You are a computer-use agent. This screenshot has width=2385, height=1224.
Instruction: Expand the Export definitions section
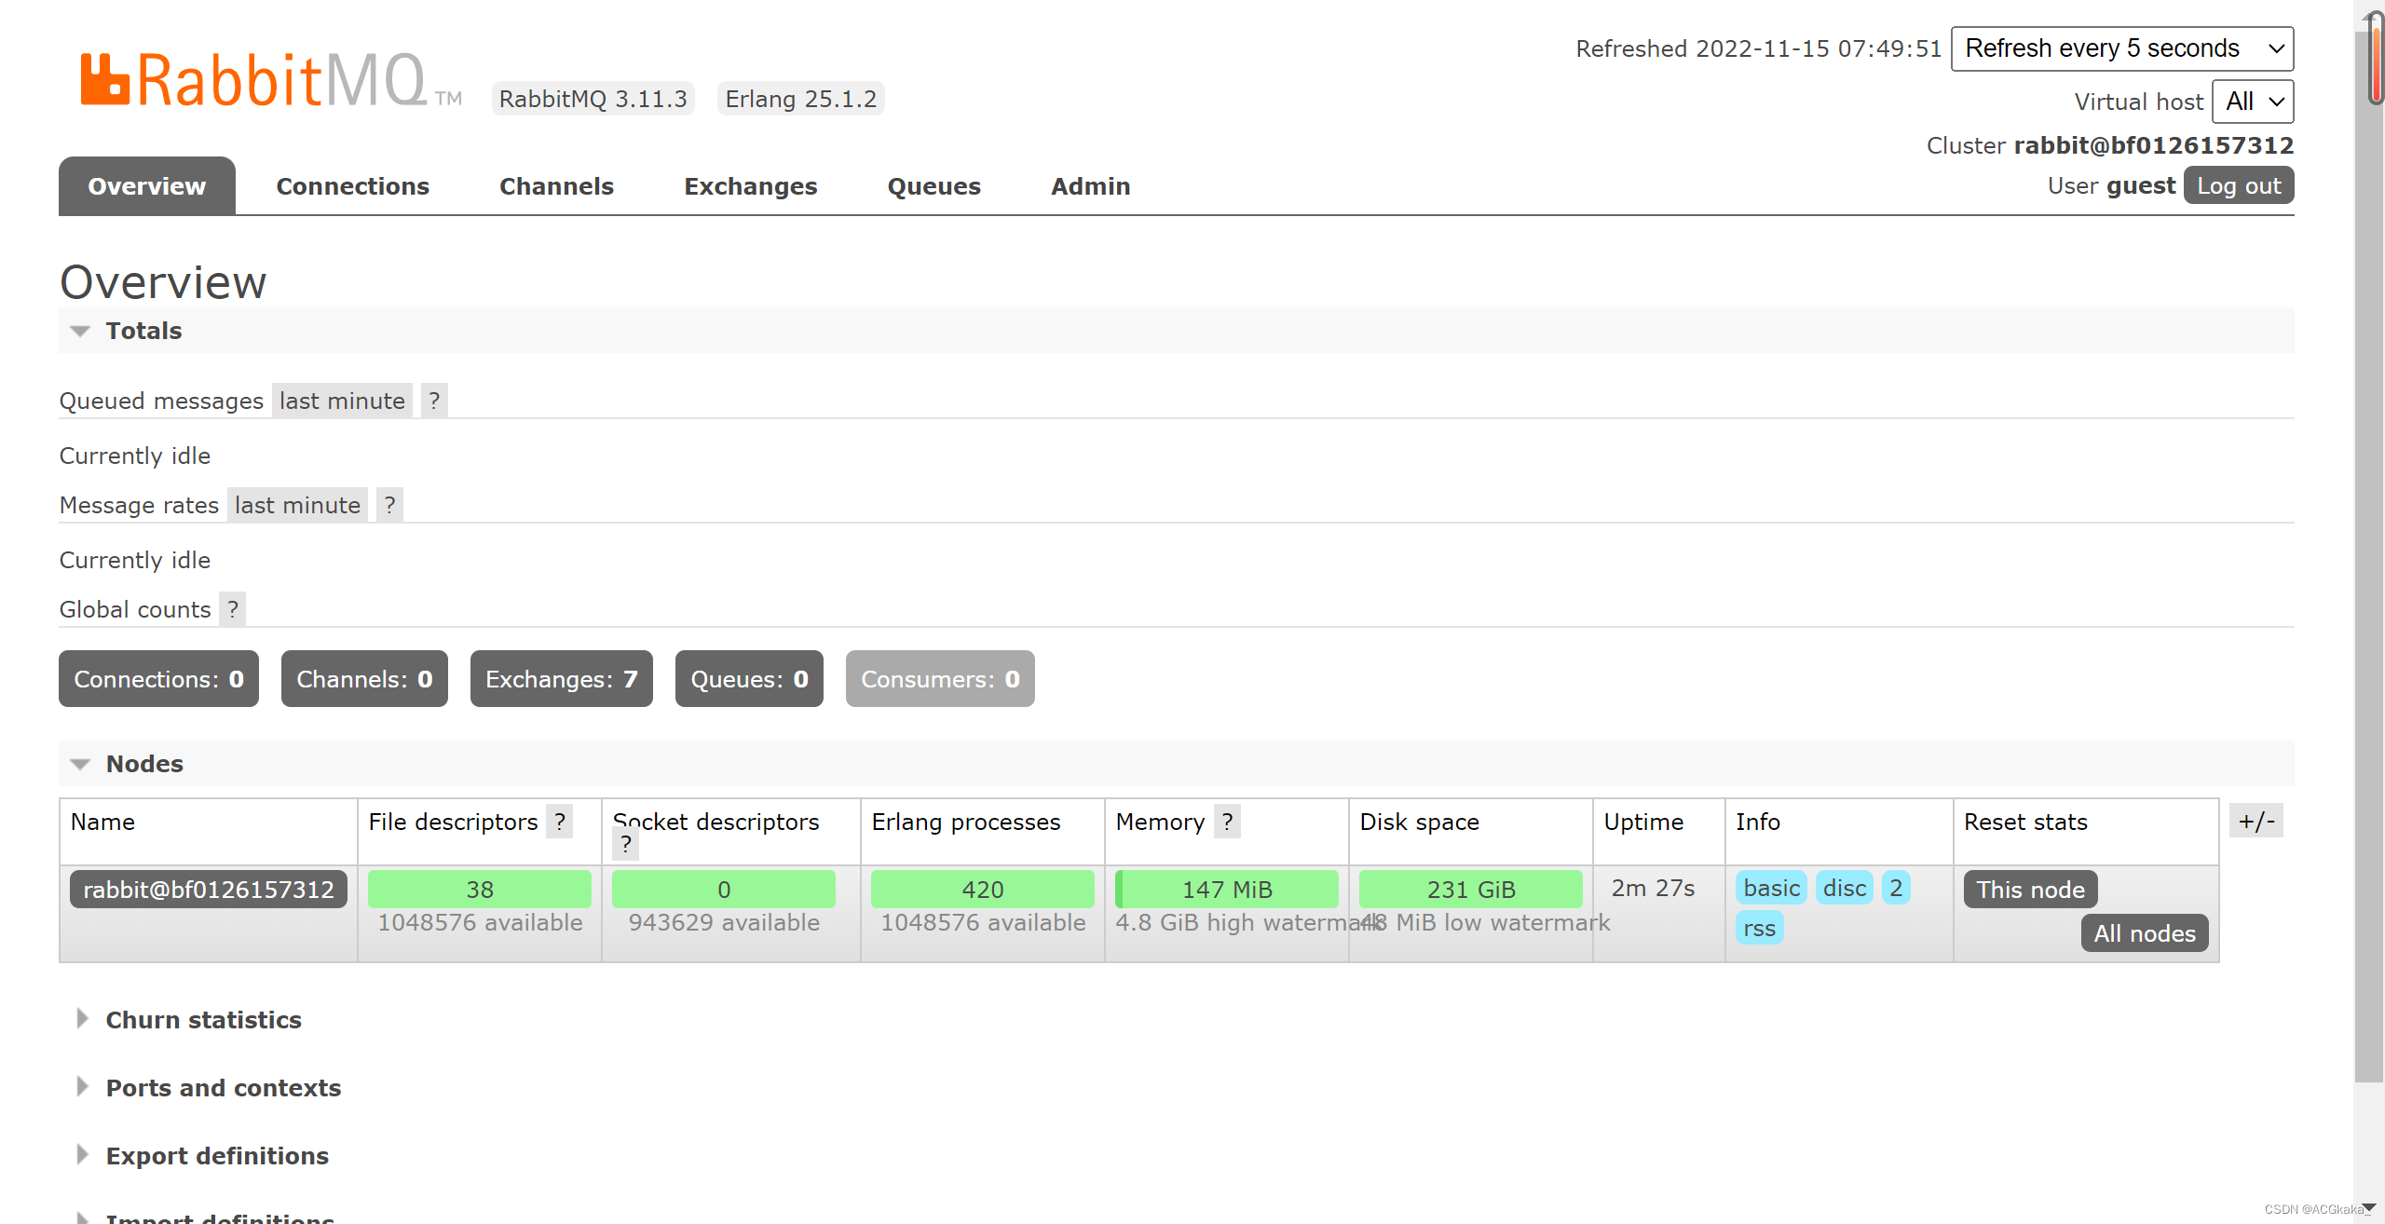(x=217, y=1155)
